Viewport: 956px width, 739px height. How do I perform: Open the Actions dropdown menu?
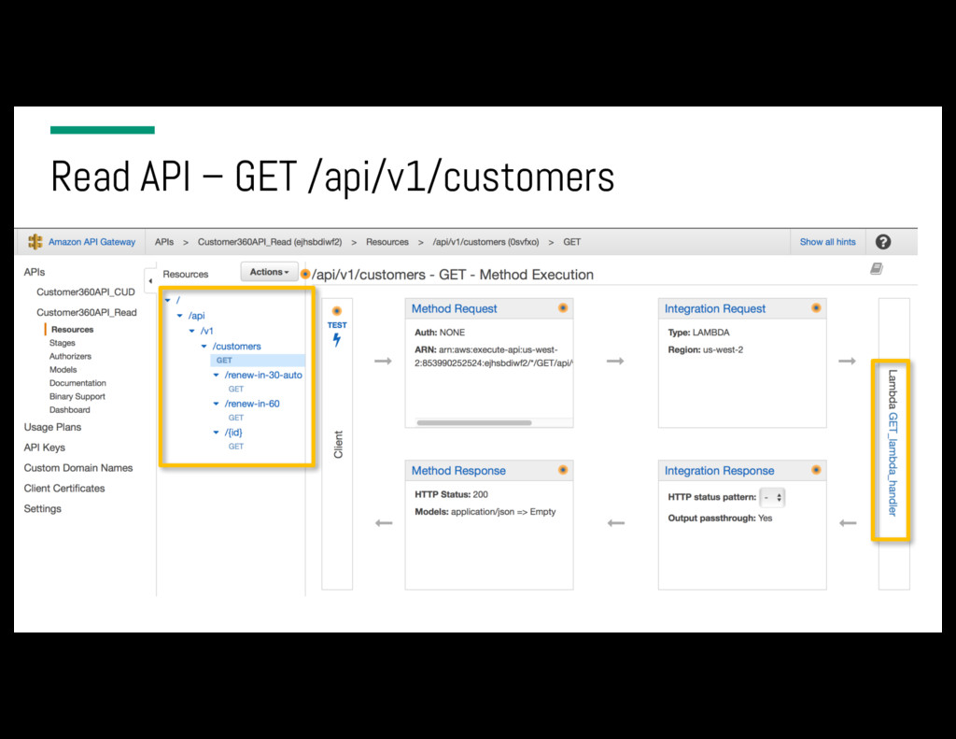click(270, 272)
